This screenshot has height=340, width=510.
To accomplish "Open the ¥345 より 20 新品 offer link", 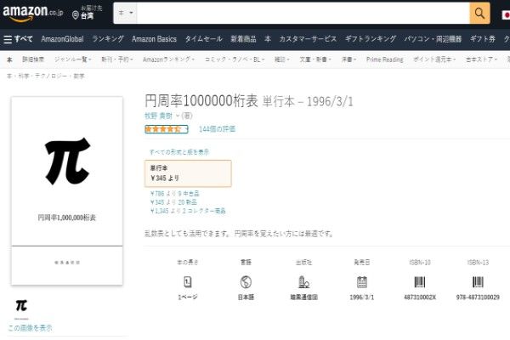I will tap(173, 202).
